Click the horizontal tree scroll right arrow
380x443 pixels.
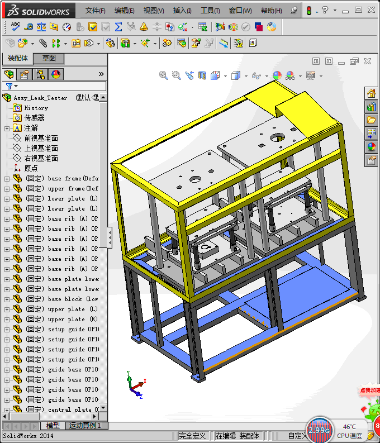coord(94,416)
